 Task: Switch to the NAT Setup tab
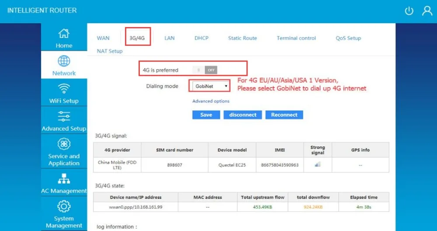pyautogui.click(x=110, y=51)
